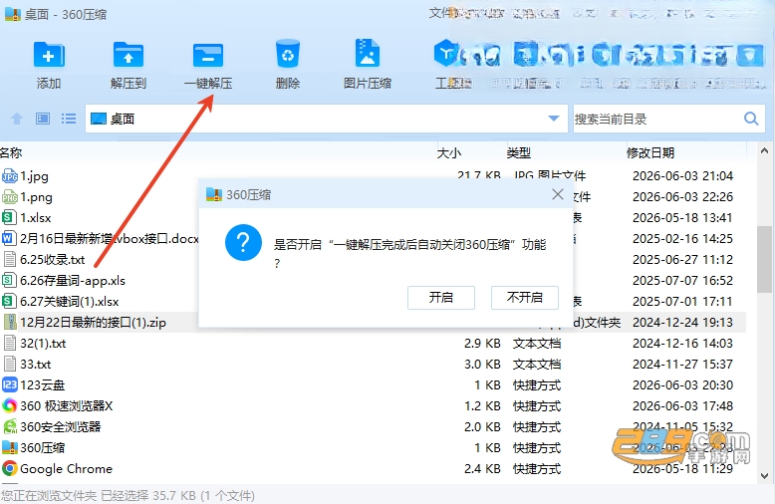Image resolution: width=775 pixels, height=504 pixels.
Task: Select the 6.26存量词-app.xls file icon
Action: point(10,281)
